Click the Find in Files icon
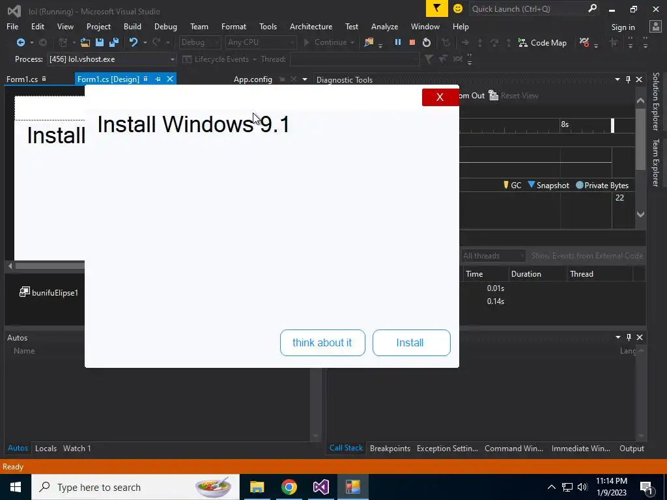 click(369, 42)
